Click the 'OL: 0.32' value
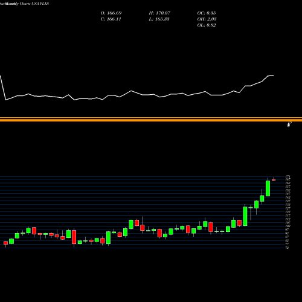 (207, 25)
